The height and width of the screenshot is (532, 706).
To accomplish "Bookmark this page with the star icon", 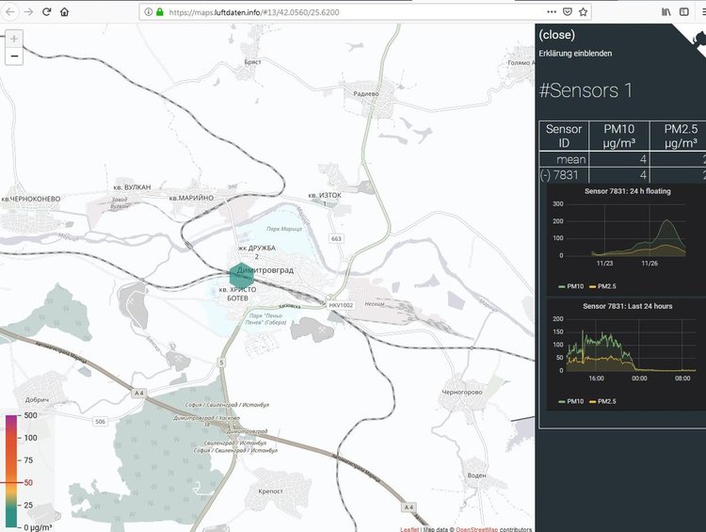I will pos(584,12).
